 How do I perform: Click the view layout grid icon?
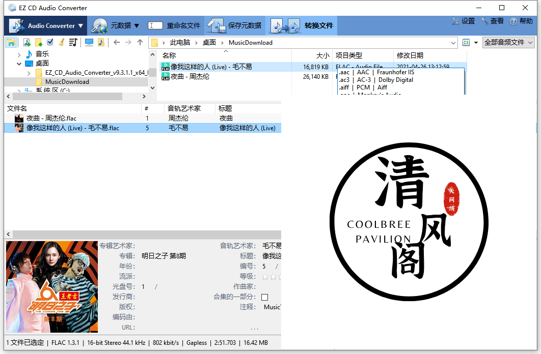click(x=466, y=42)
